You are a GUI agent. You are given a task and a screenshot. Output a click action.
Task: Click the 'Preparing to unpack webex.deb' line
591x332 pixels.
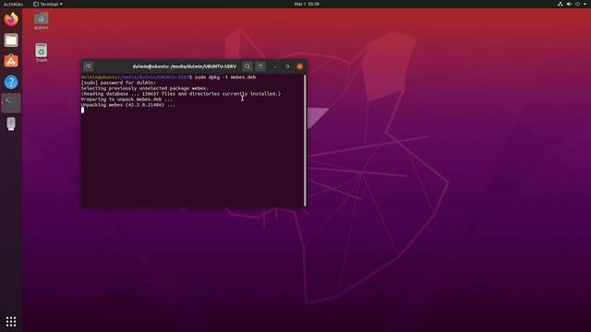tap(127, 100)
